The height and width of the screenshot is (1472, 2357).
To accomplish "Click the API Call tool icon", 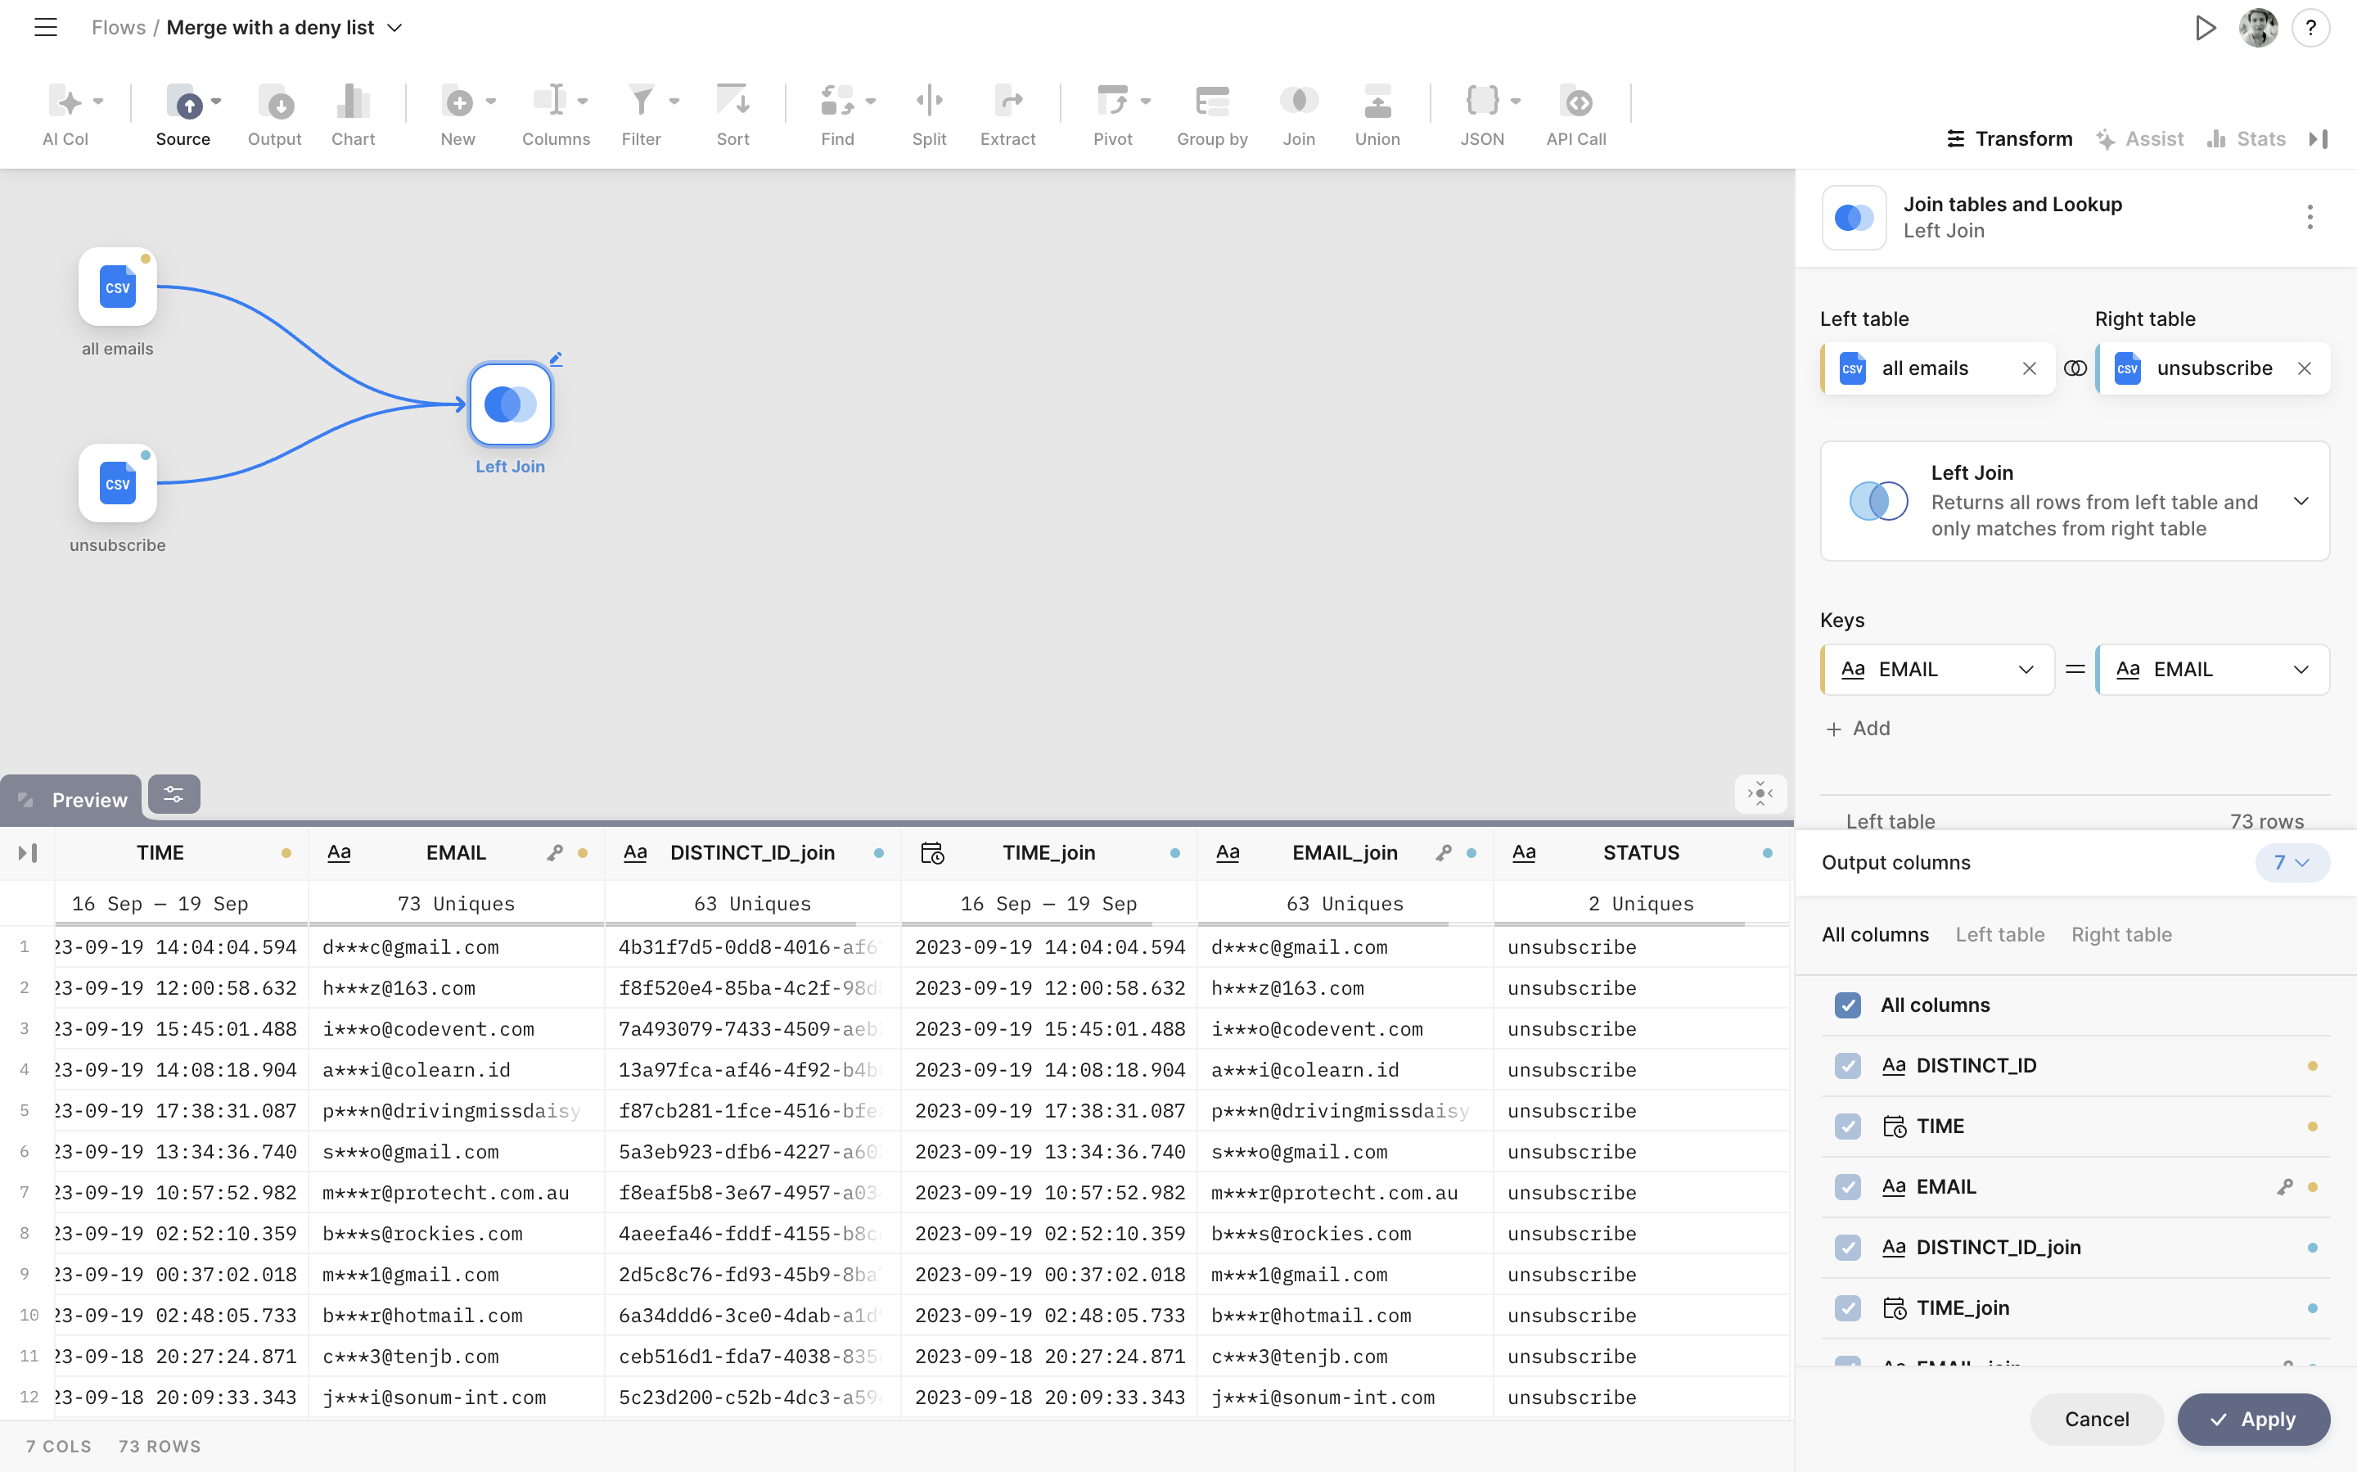I will [x=1578, y=102].
